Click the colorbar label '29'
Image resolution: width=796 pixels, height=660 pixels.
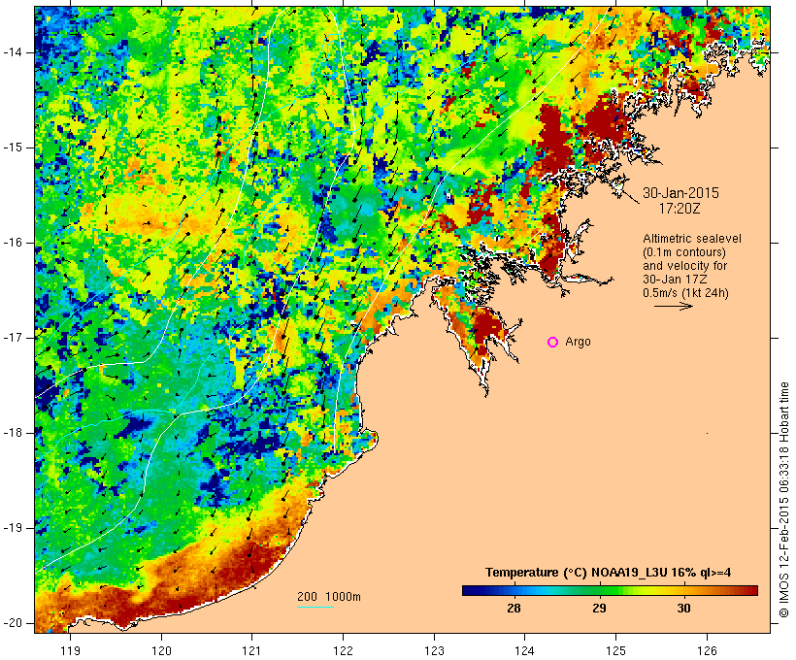[600, 609]
